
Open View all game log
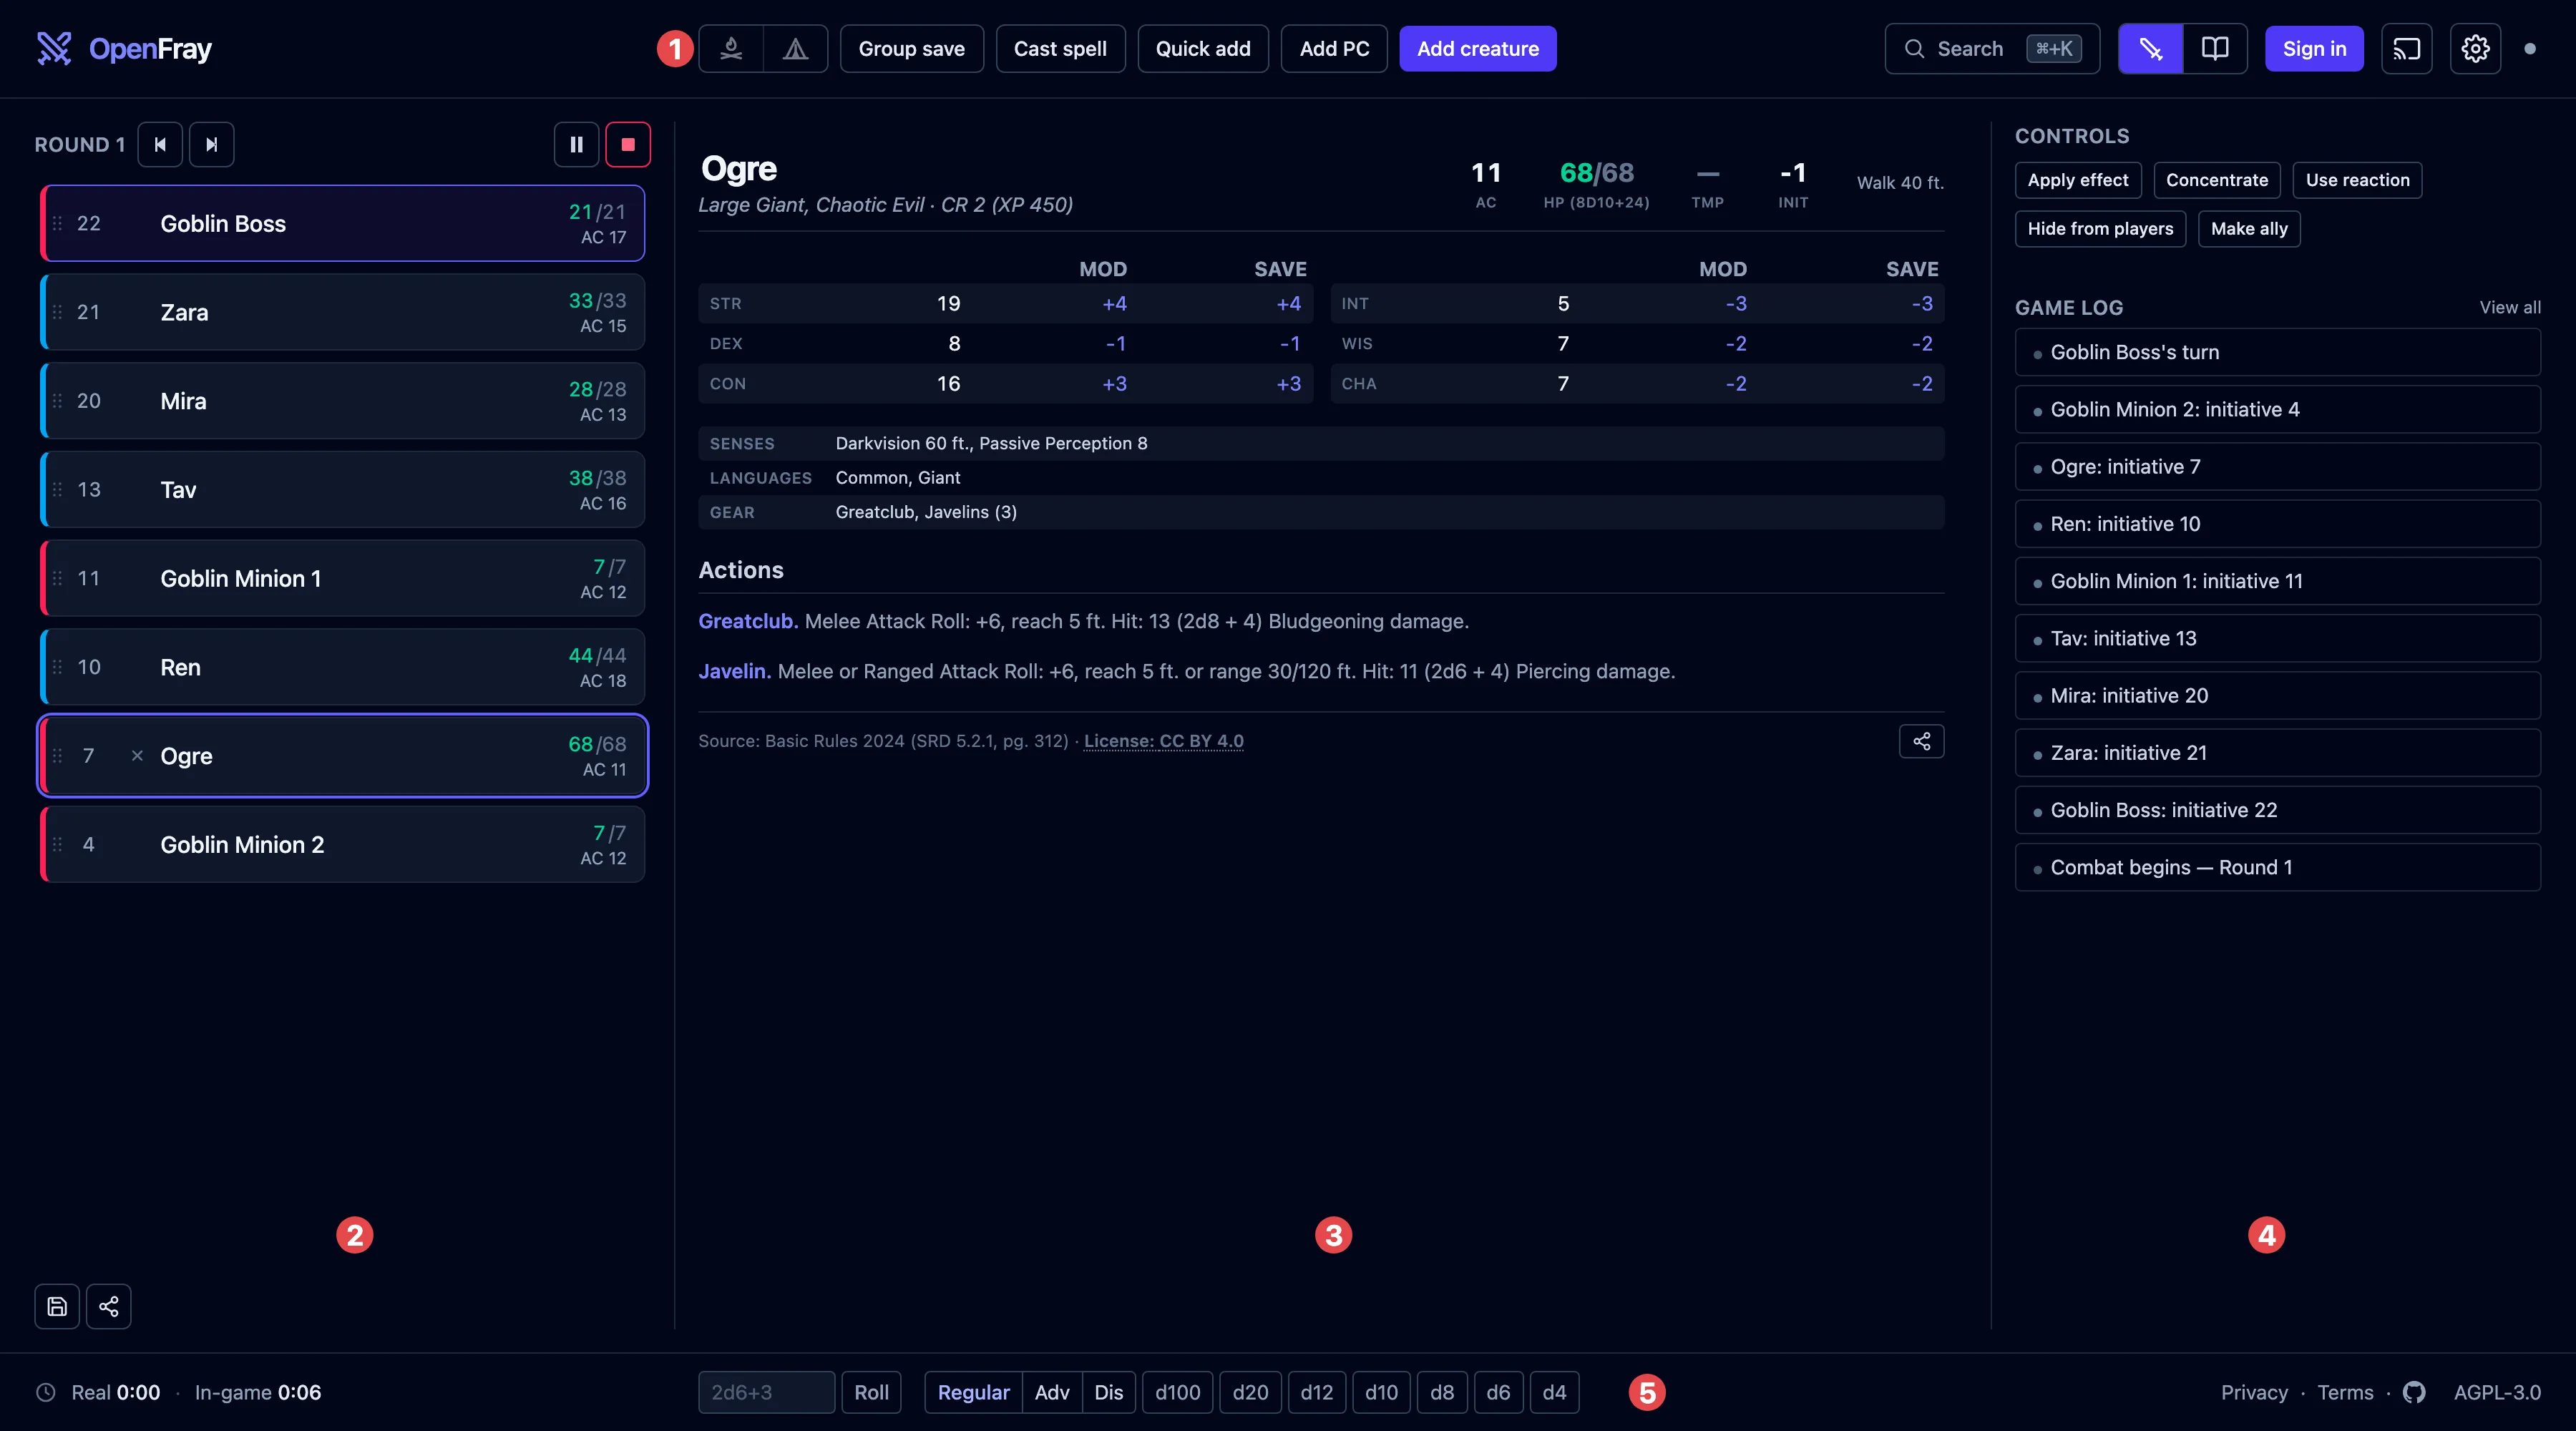pos(2510,307)
